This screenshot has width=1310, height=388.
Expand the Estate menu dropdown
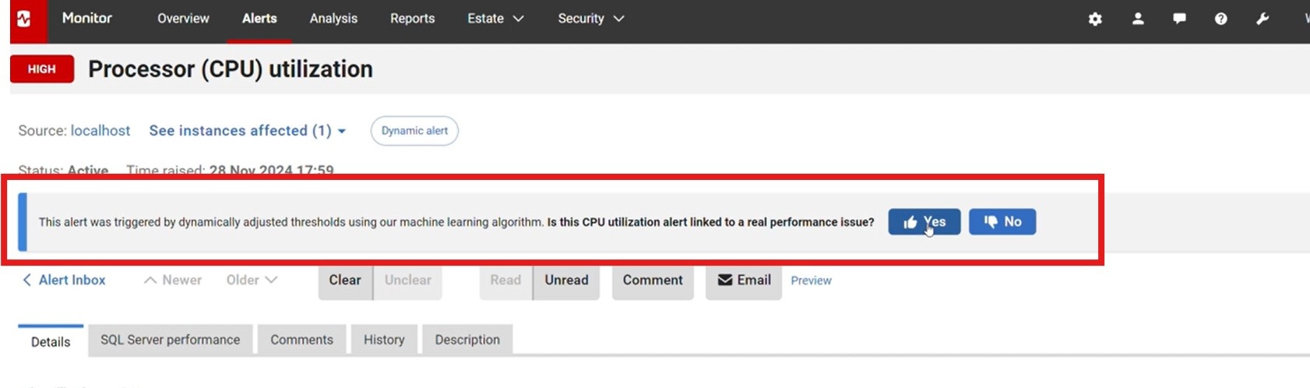coord(495,19)
